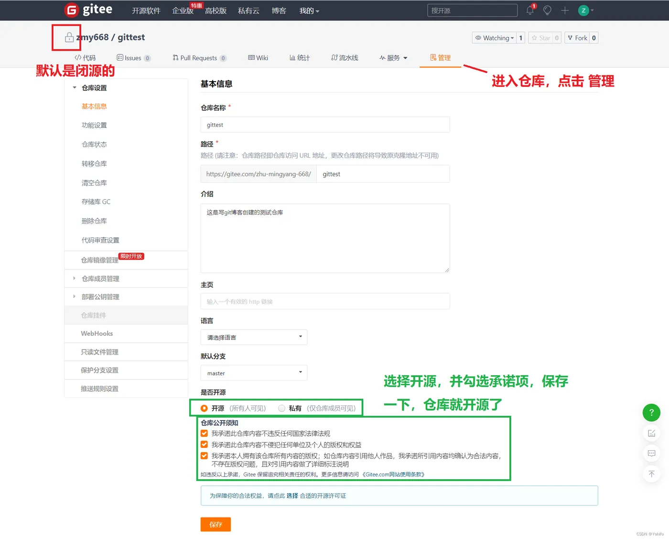The width and height of the screenshot is (669, 539).
Task: Select 基本信息 in the sidebar
Action: (94, 106)
